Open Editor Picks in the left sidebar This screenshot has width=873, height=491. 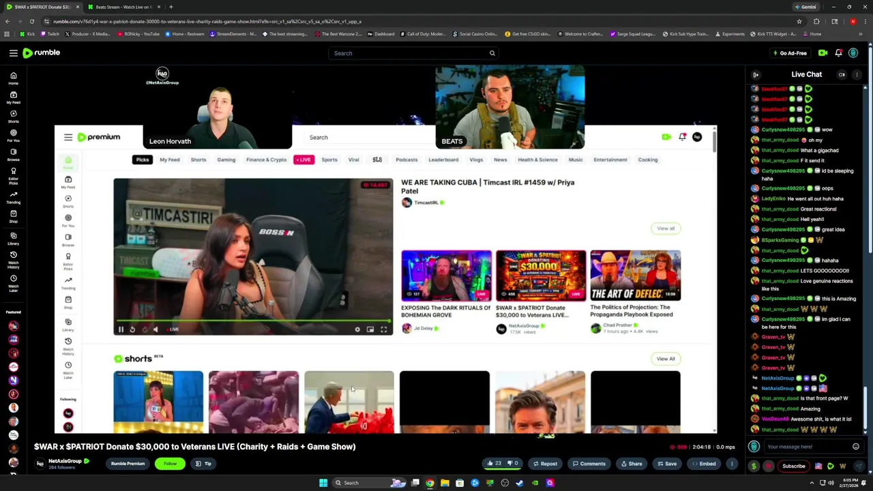(13, 175)
